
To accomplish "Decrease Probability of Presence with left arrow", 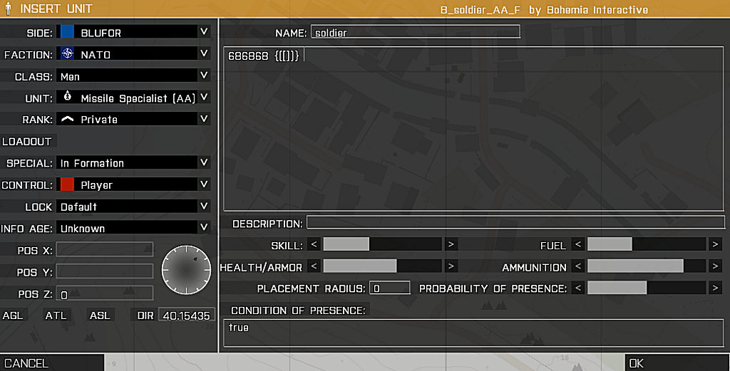I will pyautogui.click(x=577, y=288).
